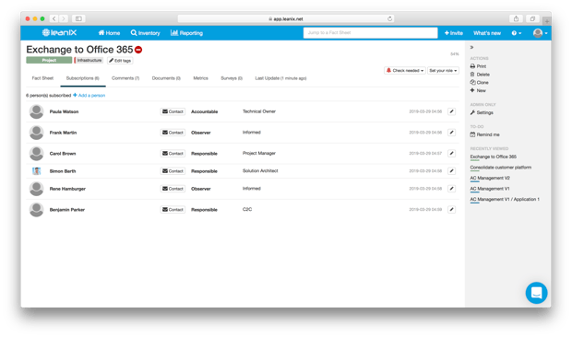Screen dimensions: 572x337
Task: Click the Infrastructure tag
Action: 89,61
